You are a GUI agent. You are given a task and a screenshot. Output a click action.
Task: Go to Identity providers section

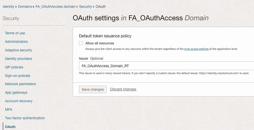click(x=18, y=59)
